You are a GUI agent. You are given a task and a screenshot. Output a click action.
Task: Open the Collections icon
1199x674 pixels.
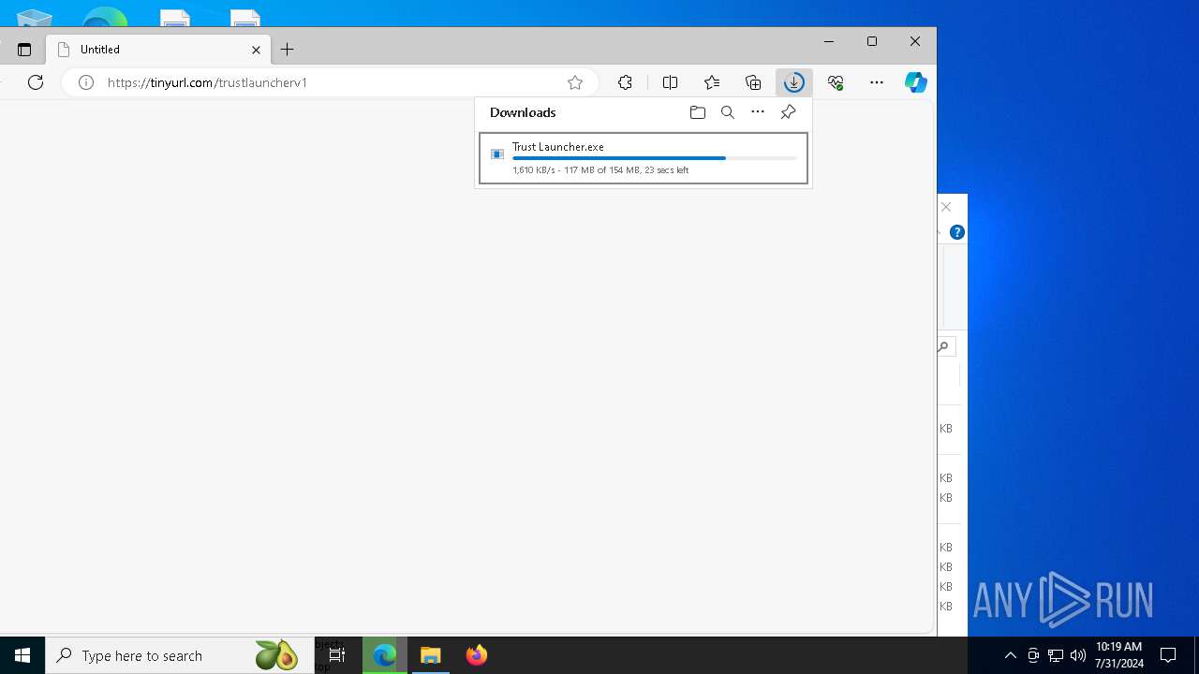pyautogui.click(x=753, y=82)
